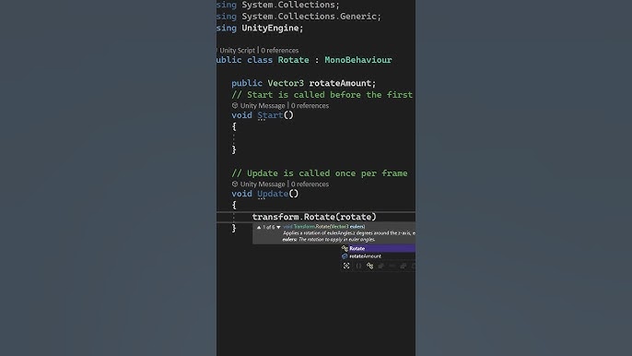Click the Unity Message icon above Update

(235, 184)
